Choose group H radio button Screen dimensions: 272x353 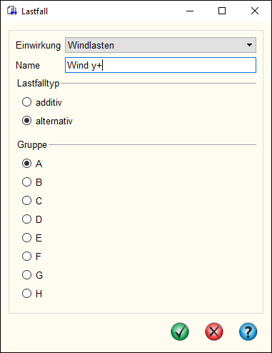pos(26,294)
